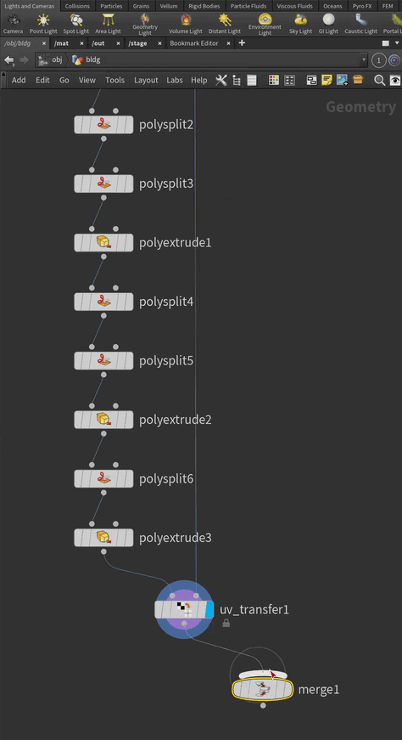Open the Layout menu

[x=146, y=80]
